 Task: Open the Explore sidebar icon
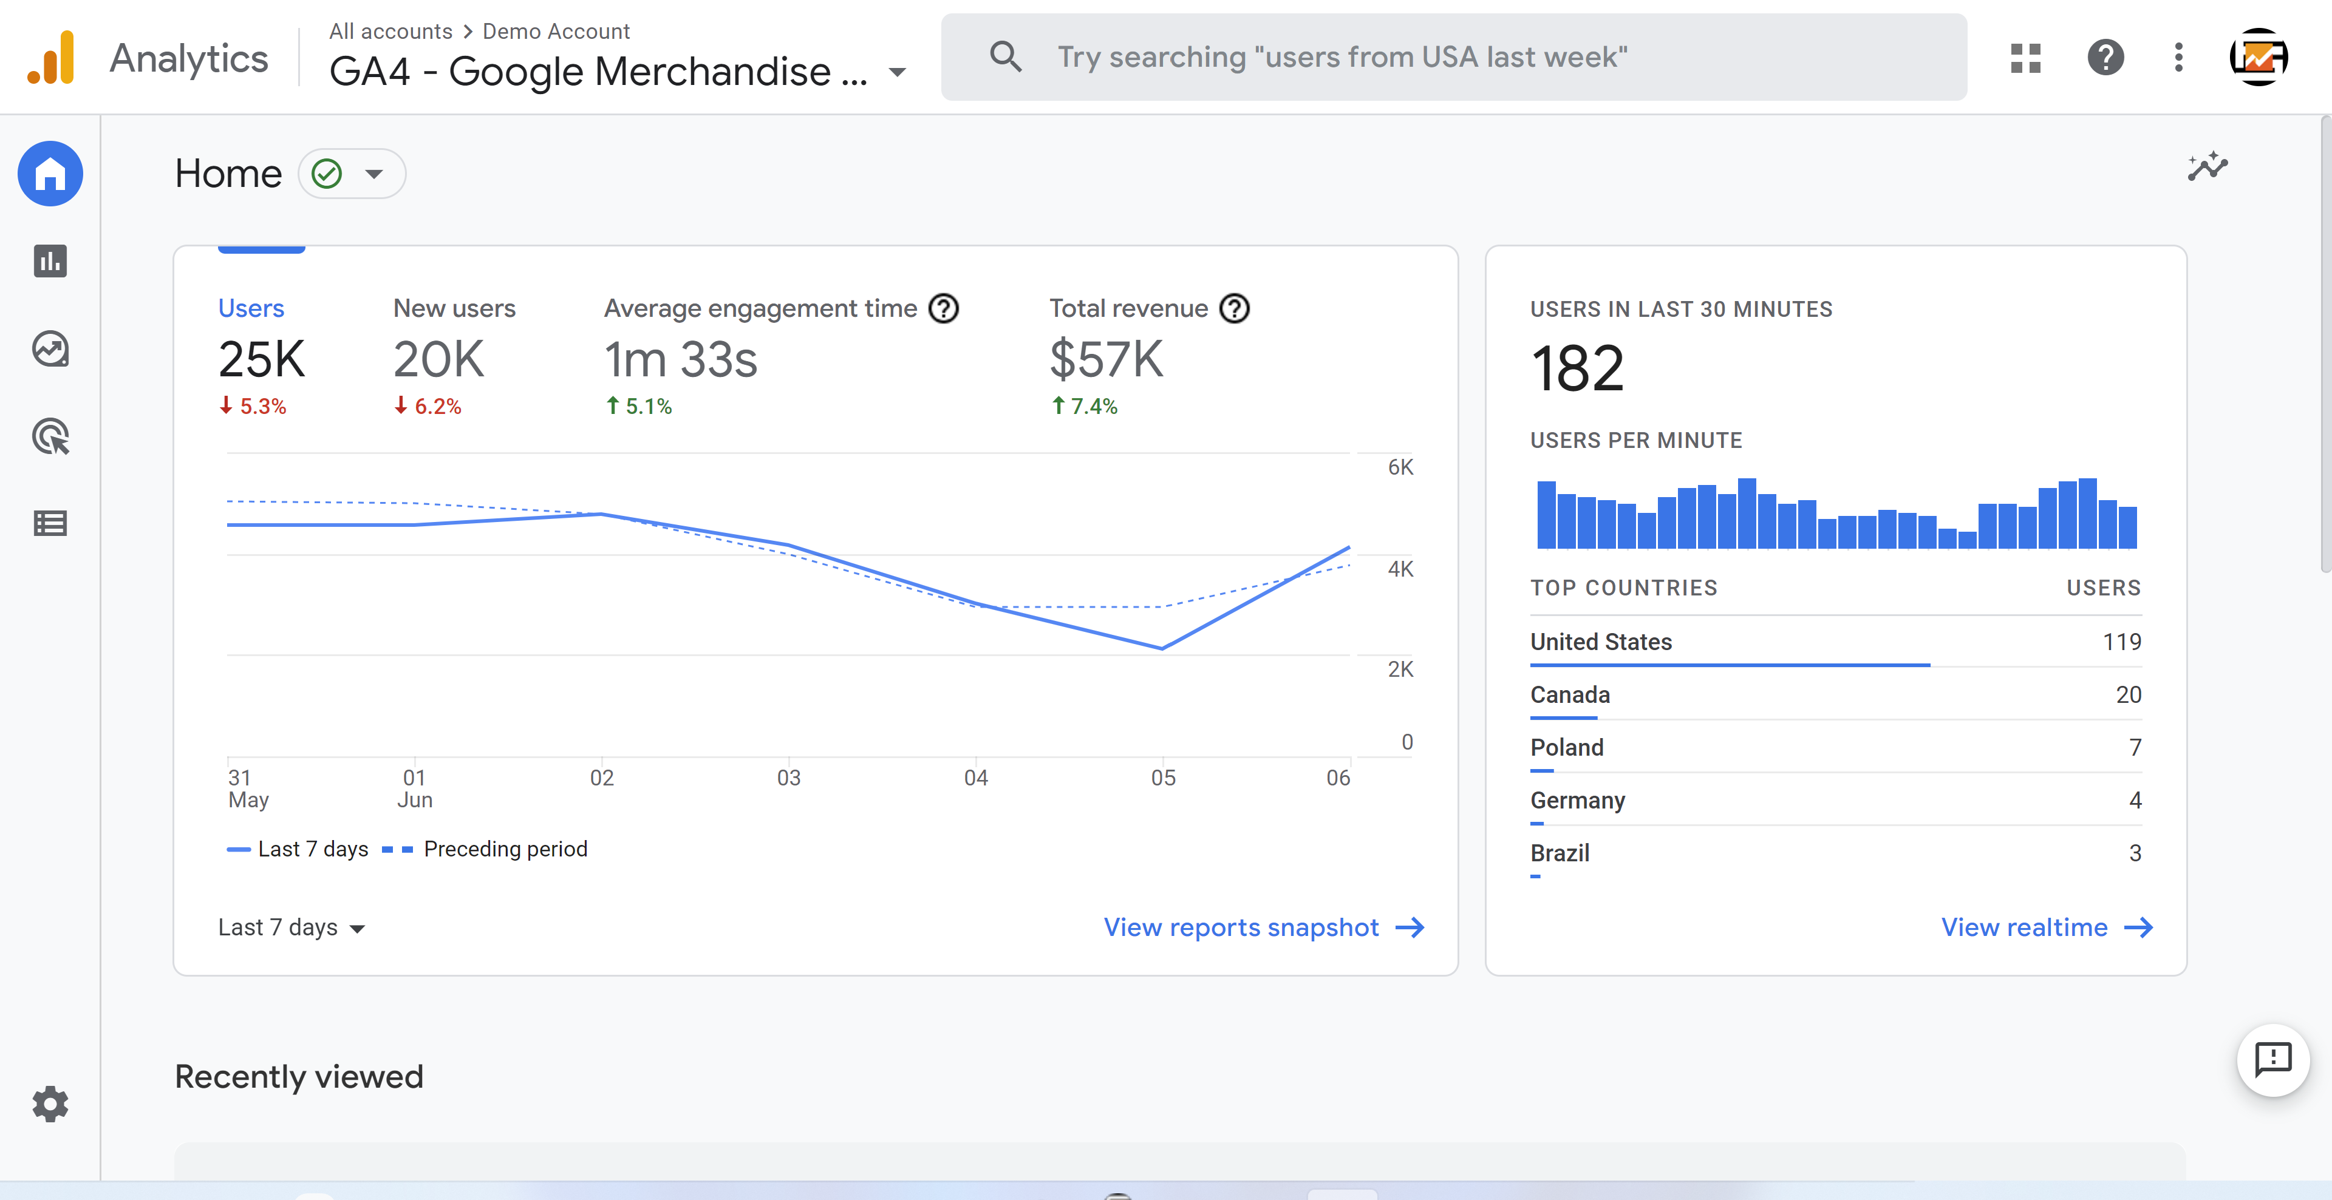tap(50, 350)
